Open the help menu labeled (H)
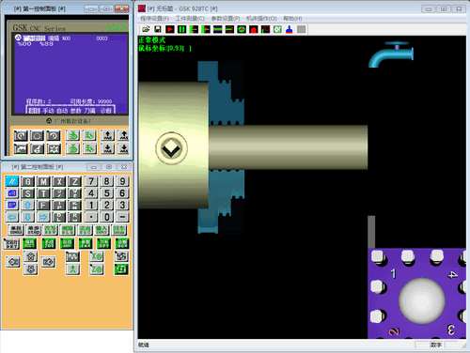This screenshot has height=353, width=470. point(292,19)
